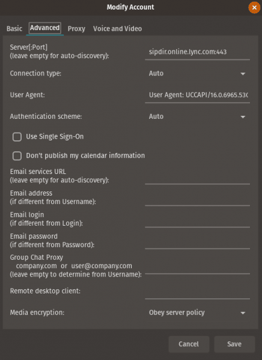Click the Cancel button
Image resolution: width=262 pixels, height=360 pixels.
pyautogui.click(x=189, y=344)
